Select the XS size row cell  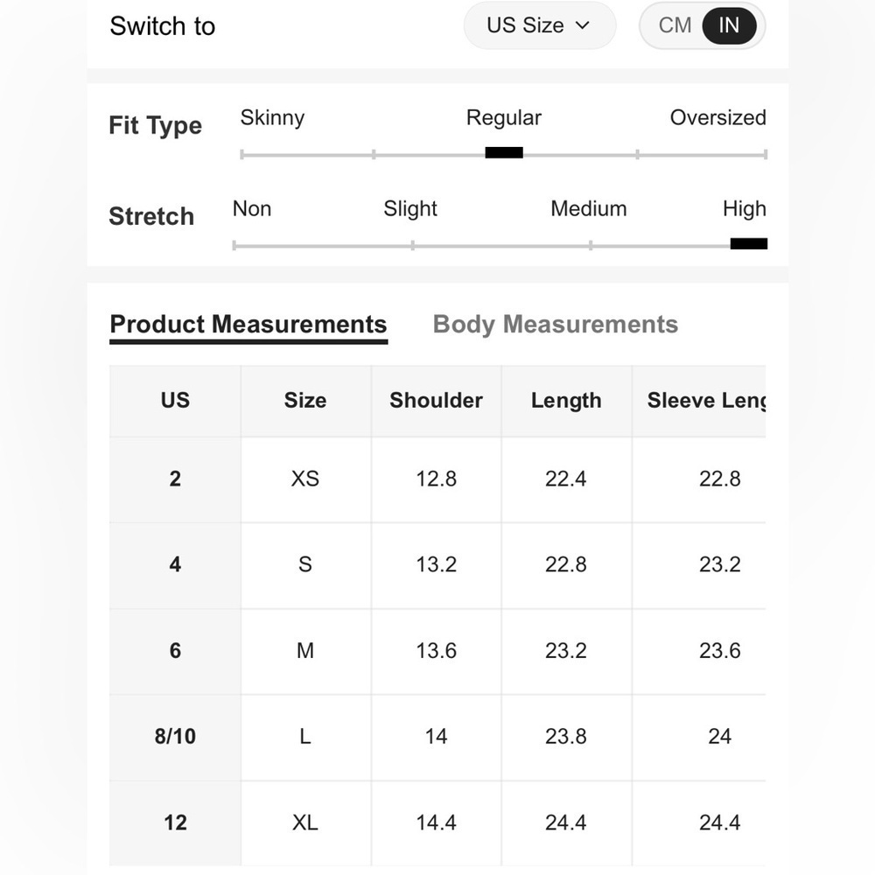(305, 479)
